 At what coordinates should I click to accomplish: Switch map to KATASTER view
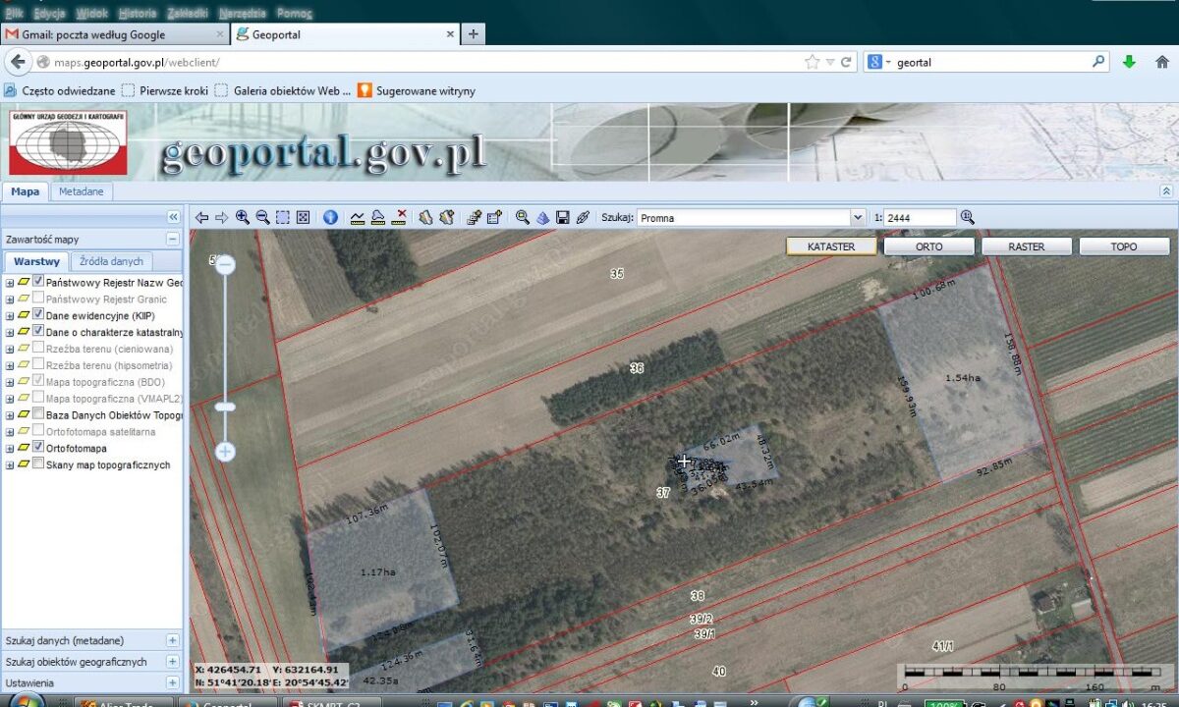pos(831,246)
